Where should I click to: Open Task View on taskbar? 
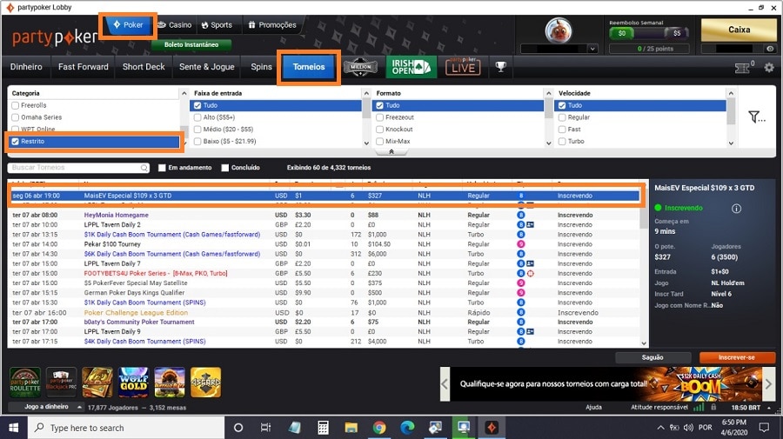(265, 428)
